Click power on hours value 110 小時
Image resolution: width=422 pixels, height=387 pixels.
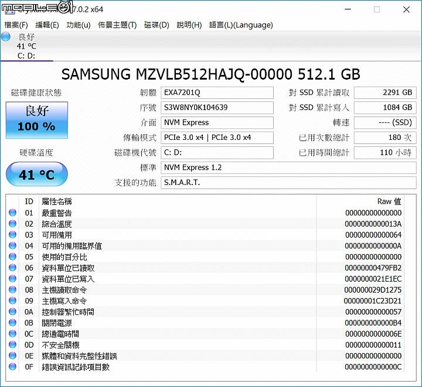click(385, 153)
